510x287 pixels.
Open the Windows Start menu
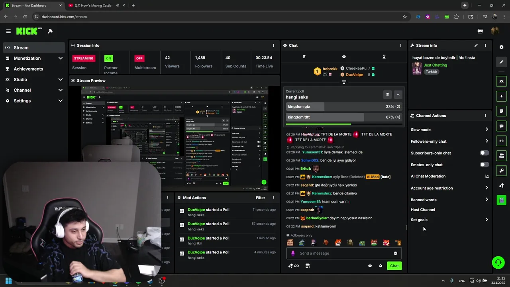click(x=8, y=281)
